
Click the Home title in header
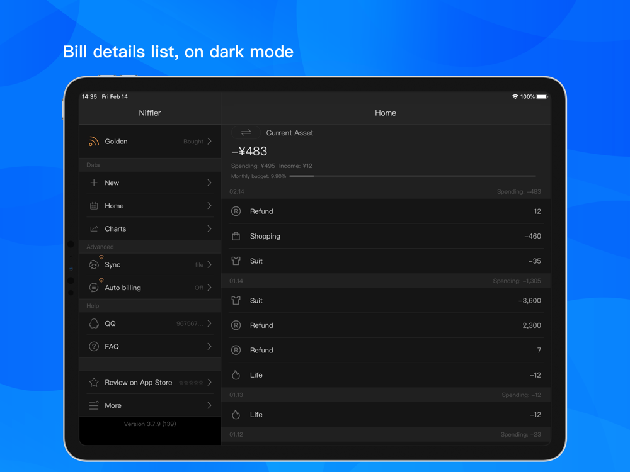(386, 113)
